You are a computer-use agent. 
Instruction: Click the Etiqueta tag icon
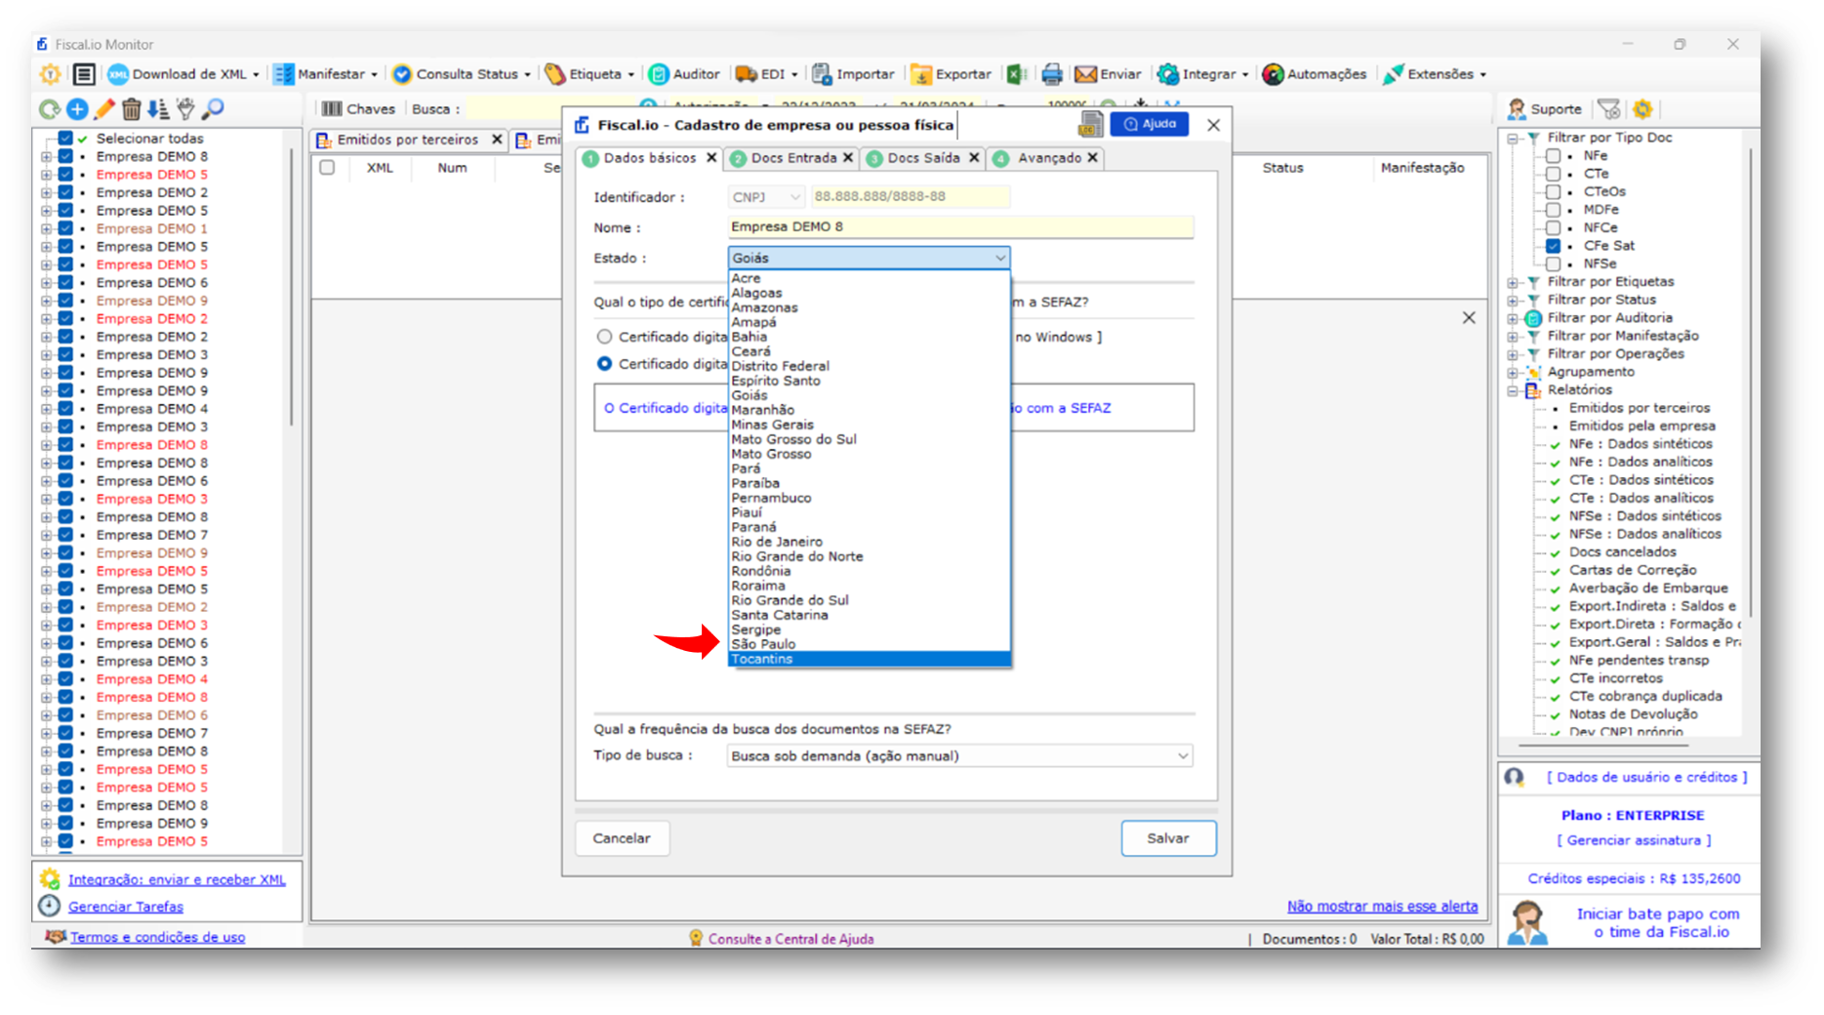click(x=555, y=74)
